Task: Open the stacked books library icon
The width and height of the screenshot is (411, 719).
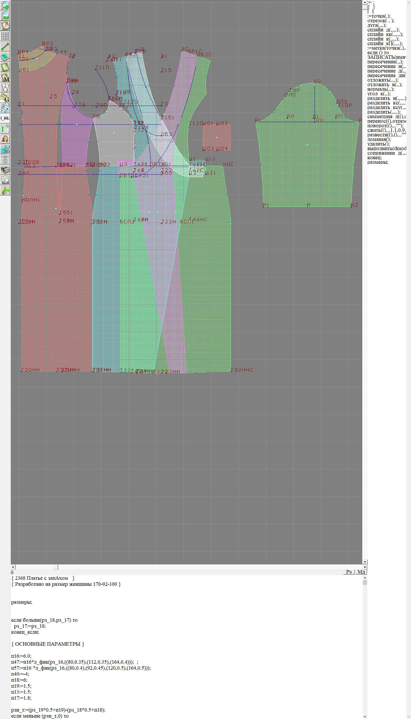Action: coord(5,170)
